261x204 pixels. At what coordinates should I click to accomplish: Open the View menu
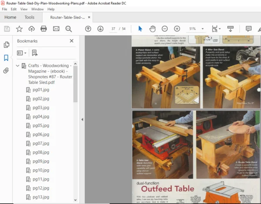24,9
